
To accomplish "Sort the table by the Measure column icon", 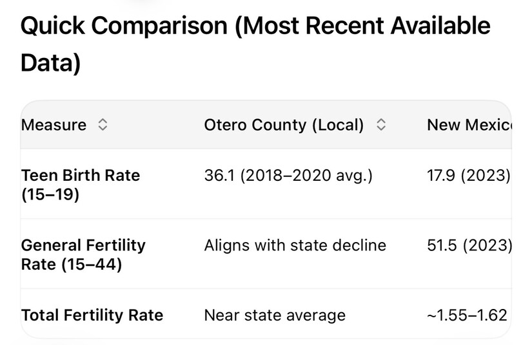I will pos(103,125).
